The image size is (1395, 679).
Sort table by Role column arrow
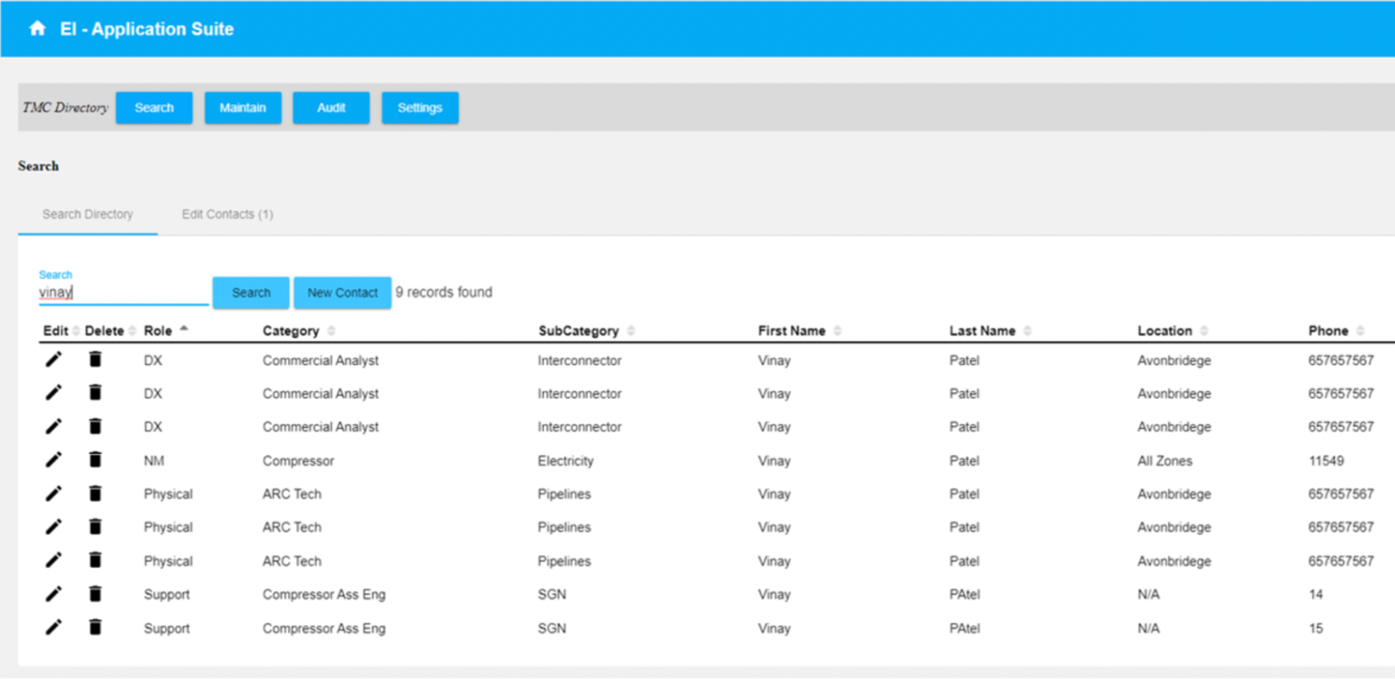tap(184, 329)
